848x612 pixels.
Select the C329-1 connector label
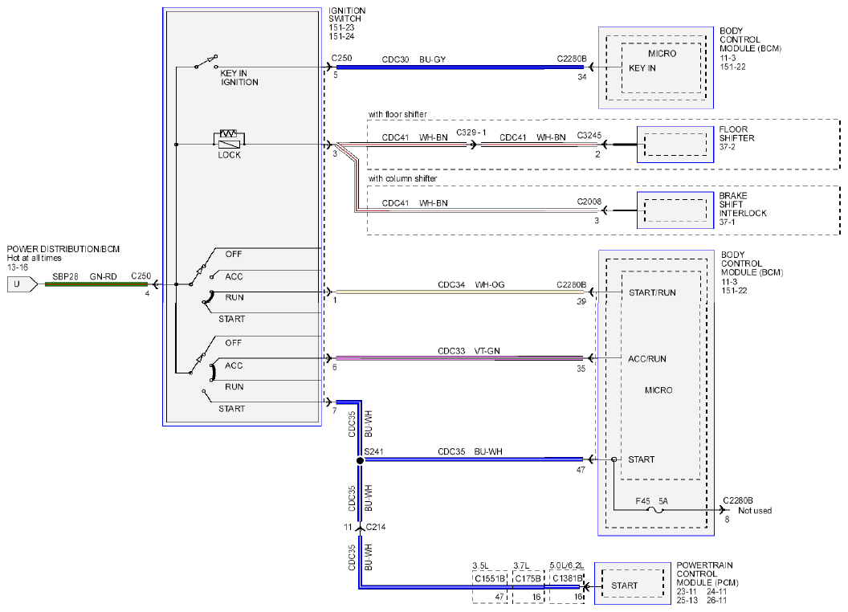coord(471,133)
